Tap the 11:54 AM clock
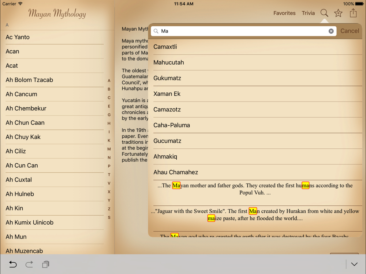 tap(184, 4)
